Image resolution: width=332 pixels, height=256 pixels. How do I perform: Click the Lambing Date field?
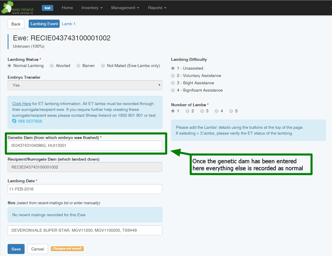pos(85,189)
